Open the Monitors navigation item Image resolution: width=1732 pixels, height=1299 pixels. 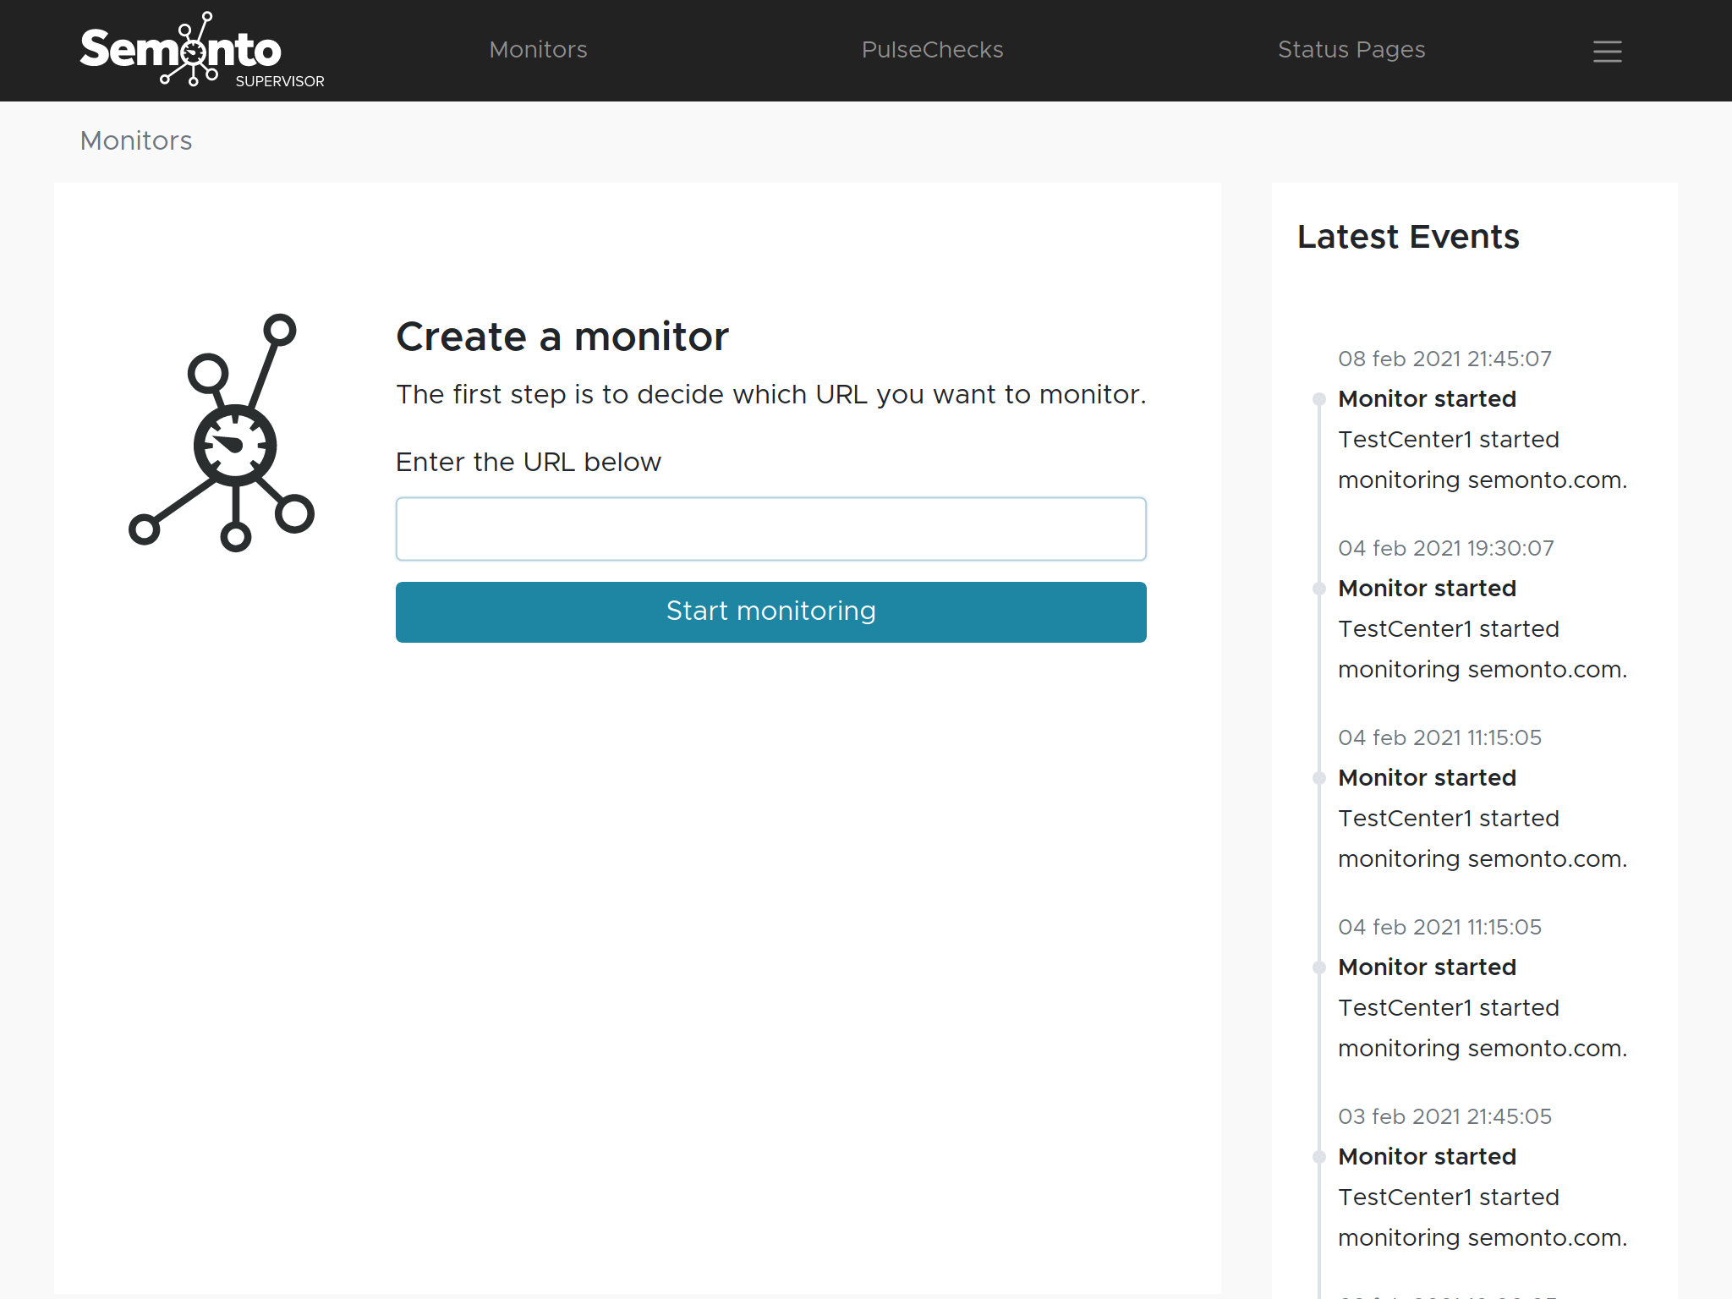coord(538,50)
